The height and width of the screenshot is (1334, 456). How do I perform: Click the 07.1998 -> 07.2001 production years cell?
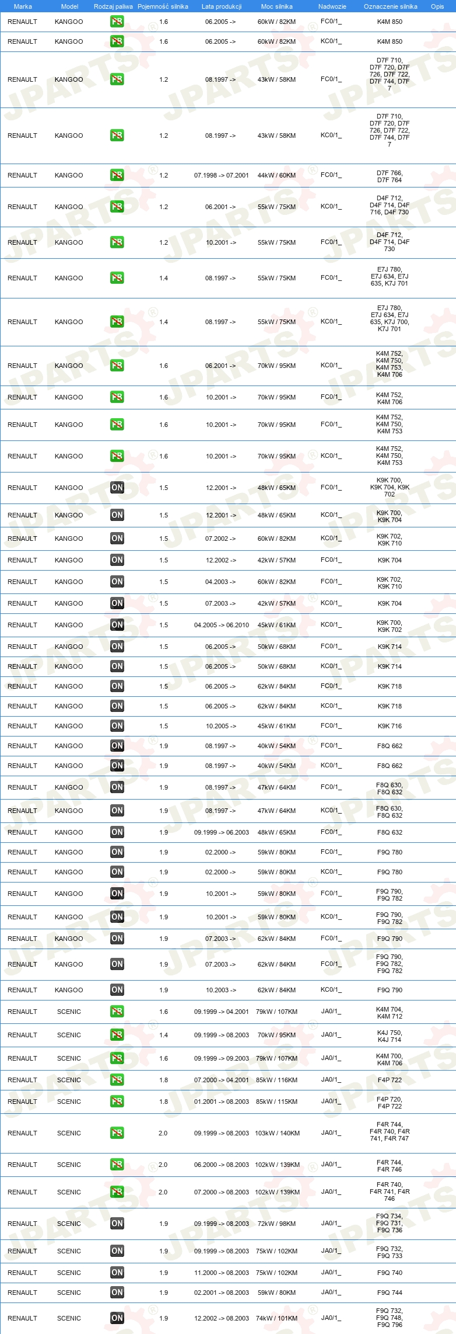[222, 175]
